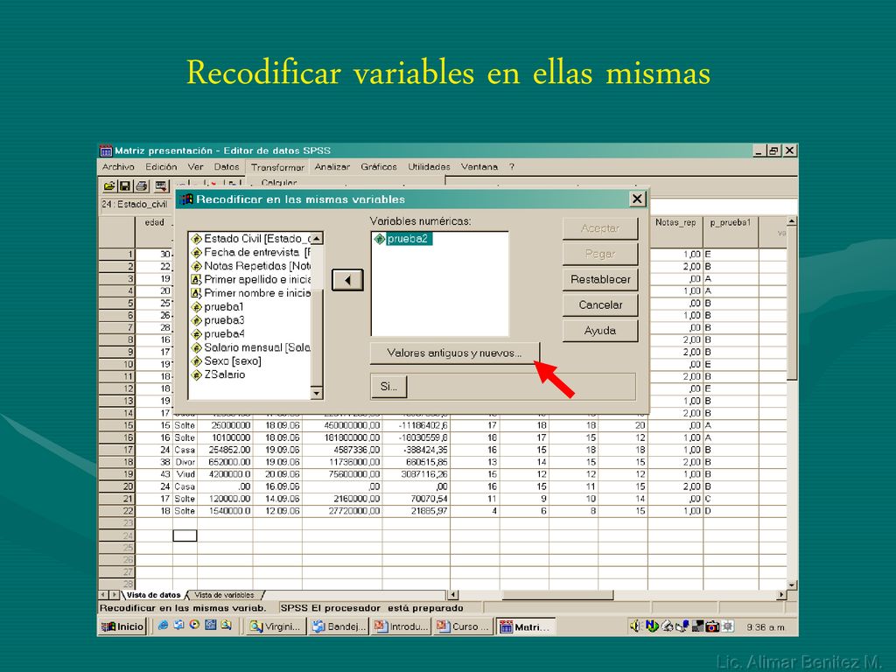Viewport: 896px width, 672px height.
Task: Close the Recodificar dialog
Action: 637,199
